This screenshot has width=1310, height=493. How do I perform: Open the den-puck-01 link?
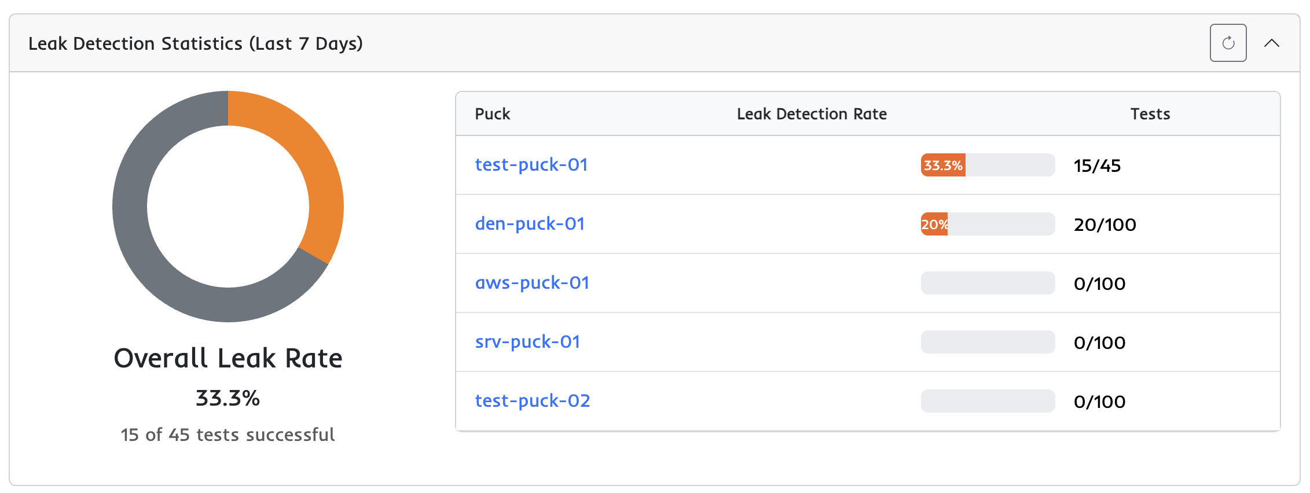click(x=530, y=224)
